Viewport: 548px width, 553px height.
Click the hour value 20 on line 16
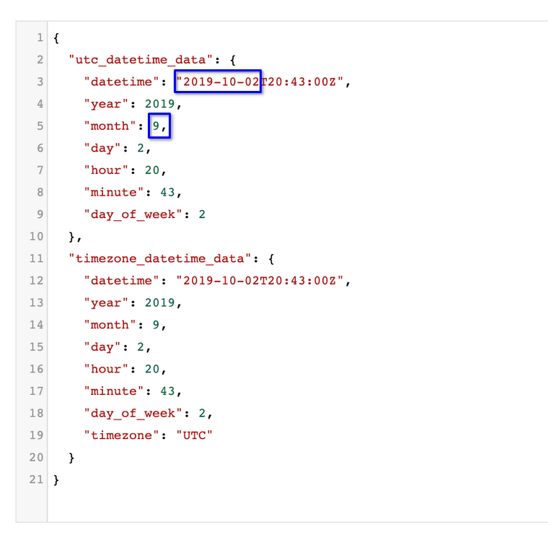(152, 369)
